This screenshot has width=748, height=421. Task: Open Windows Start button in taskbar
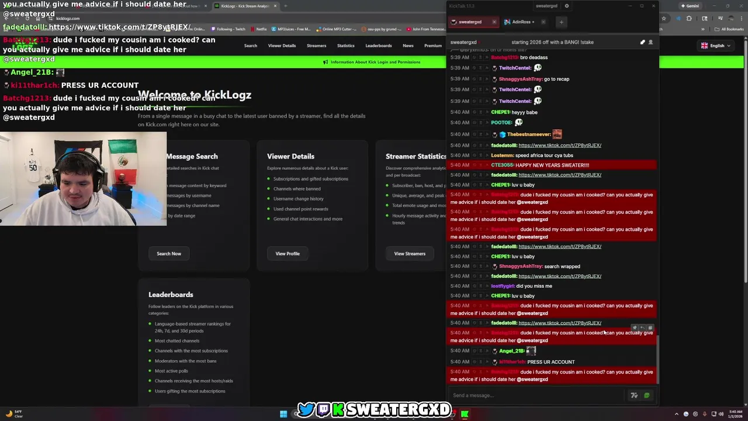(x=283, y=414)
